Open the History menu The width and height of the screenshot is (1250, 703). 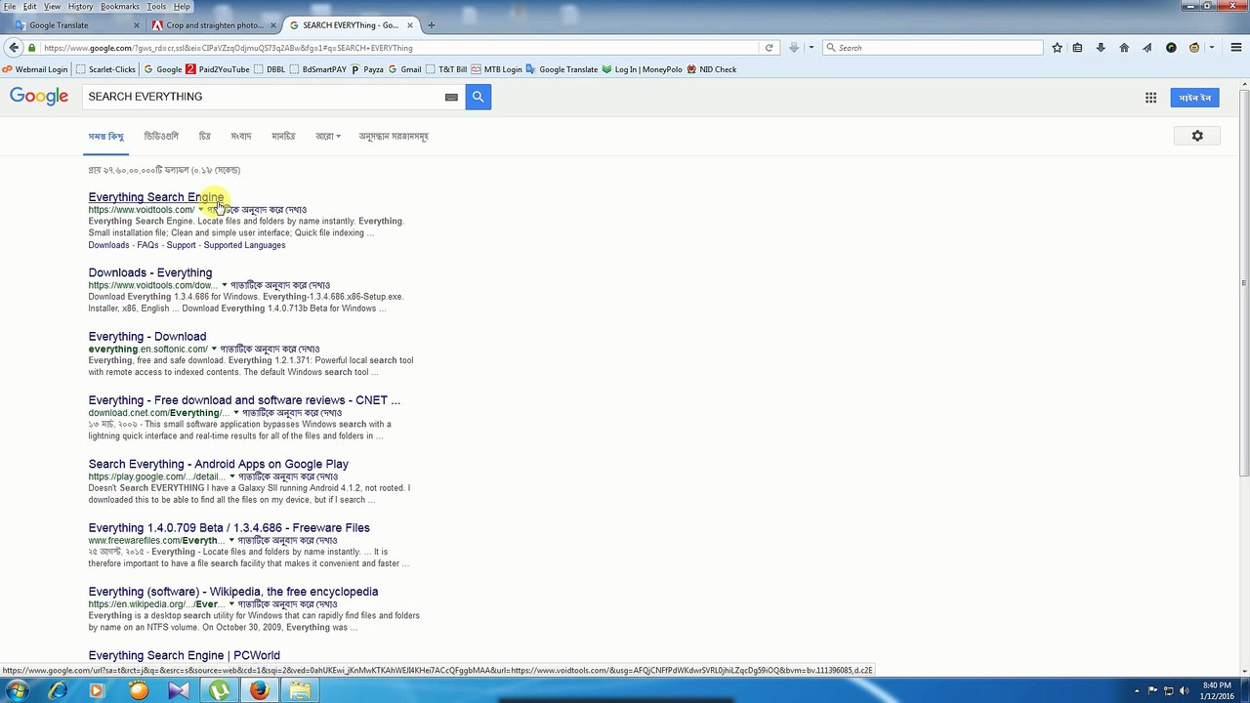(80, 7)
